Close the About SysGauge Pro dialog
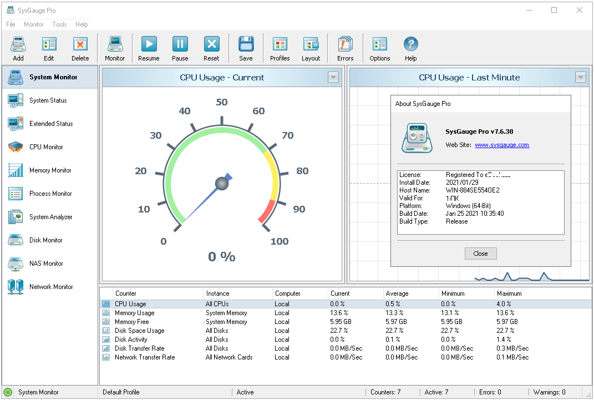This screenshot has height=400, width=594. (480, 254)
